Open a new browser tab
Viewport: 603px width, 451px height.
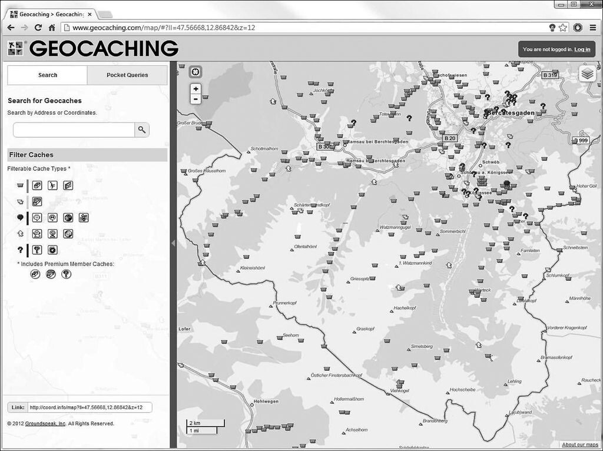click(105, 15)
